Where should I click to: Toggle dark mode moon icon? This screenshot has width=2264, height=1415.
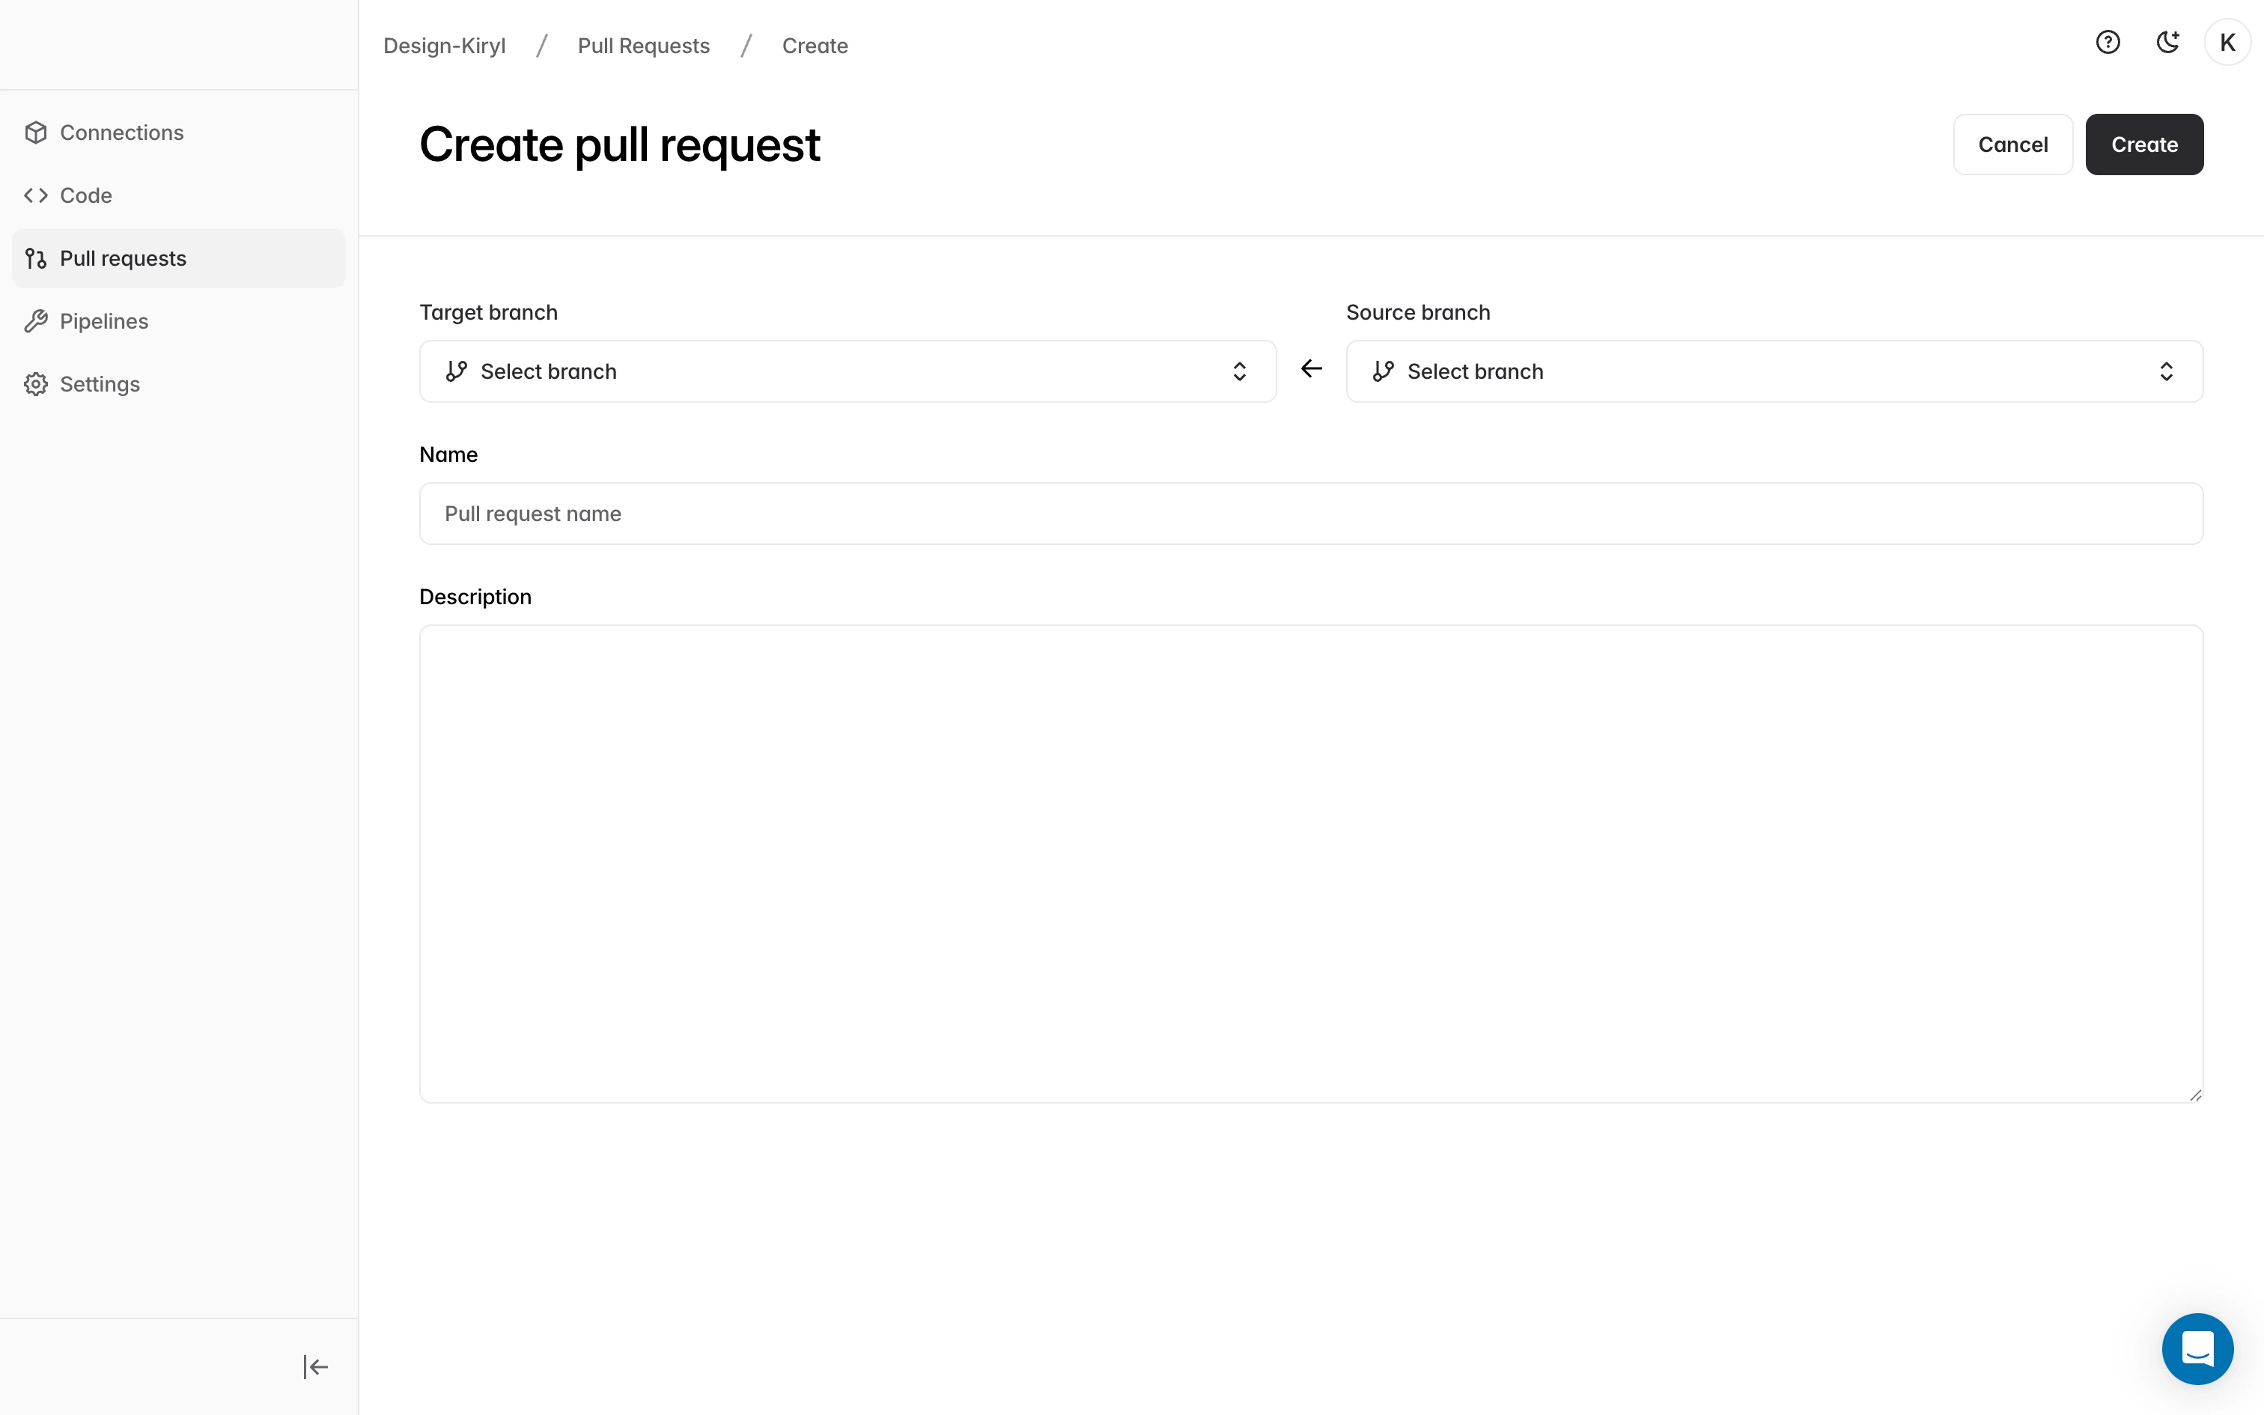(x=2167, y=43)
